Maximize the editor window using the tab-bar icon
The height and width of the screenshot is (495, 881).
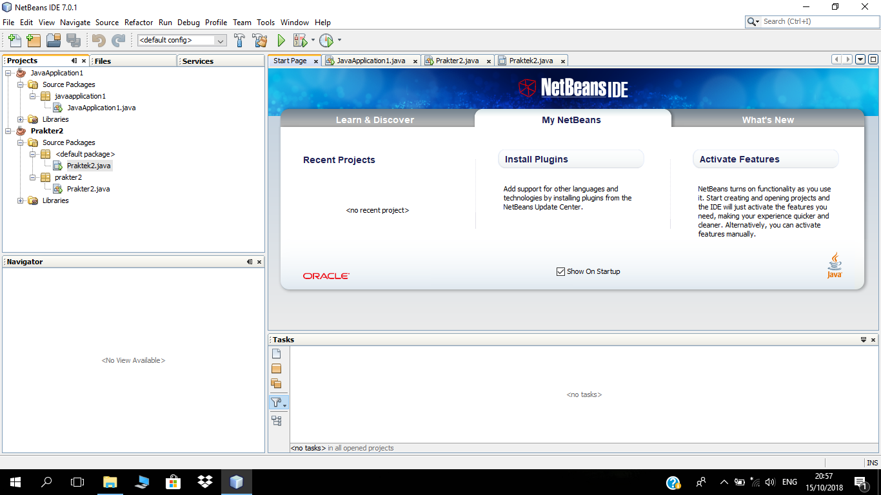tap(873, 60)
